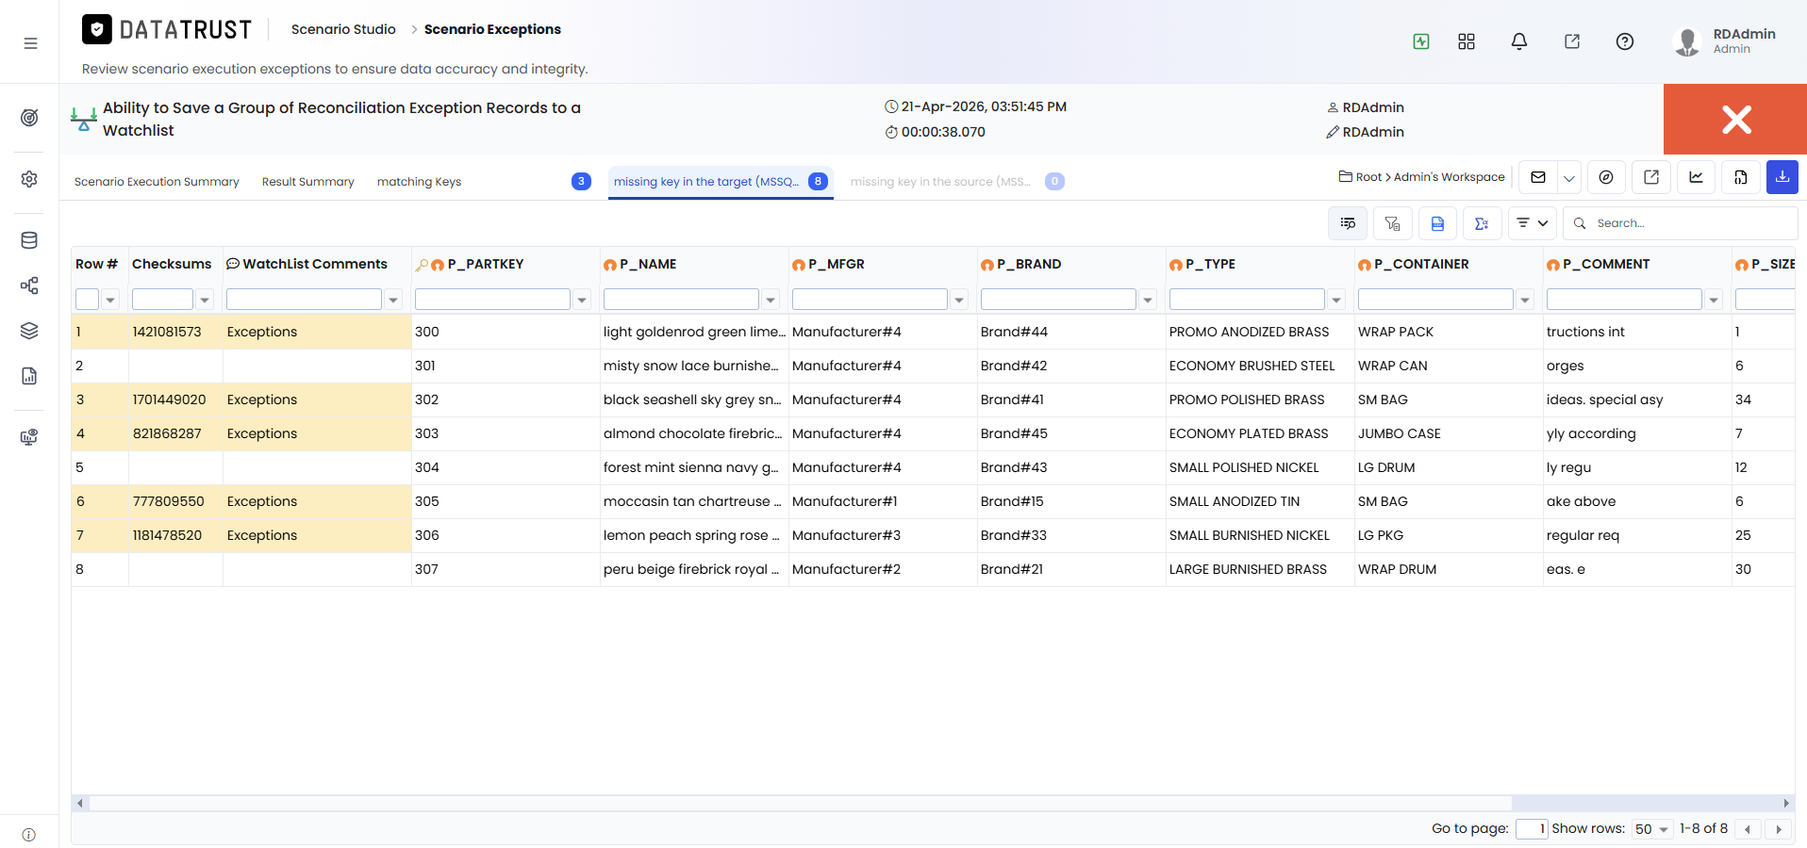Open settings gear in left sidebar
The width and height of the screenshot is (1807, 848).
[x=29, y=179]
